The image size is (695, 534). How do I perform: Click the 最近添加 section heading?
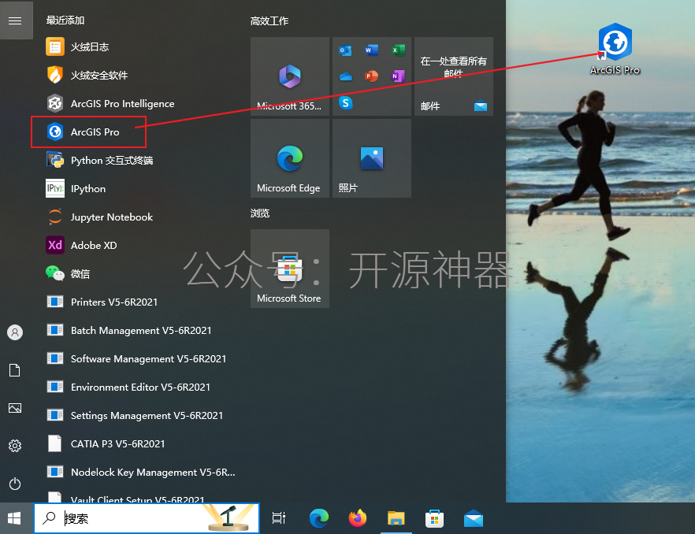coord(65,20)
